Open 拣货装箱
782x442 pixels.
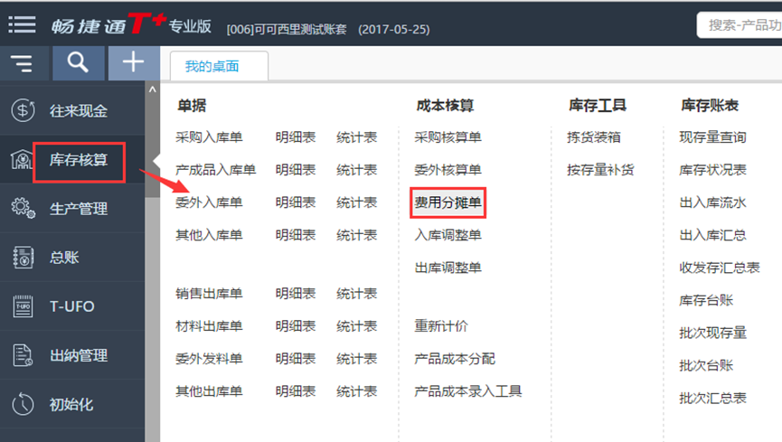pyautogui.click(x=593, y=137)
